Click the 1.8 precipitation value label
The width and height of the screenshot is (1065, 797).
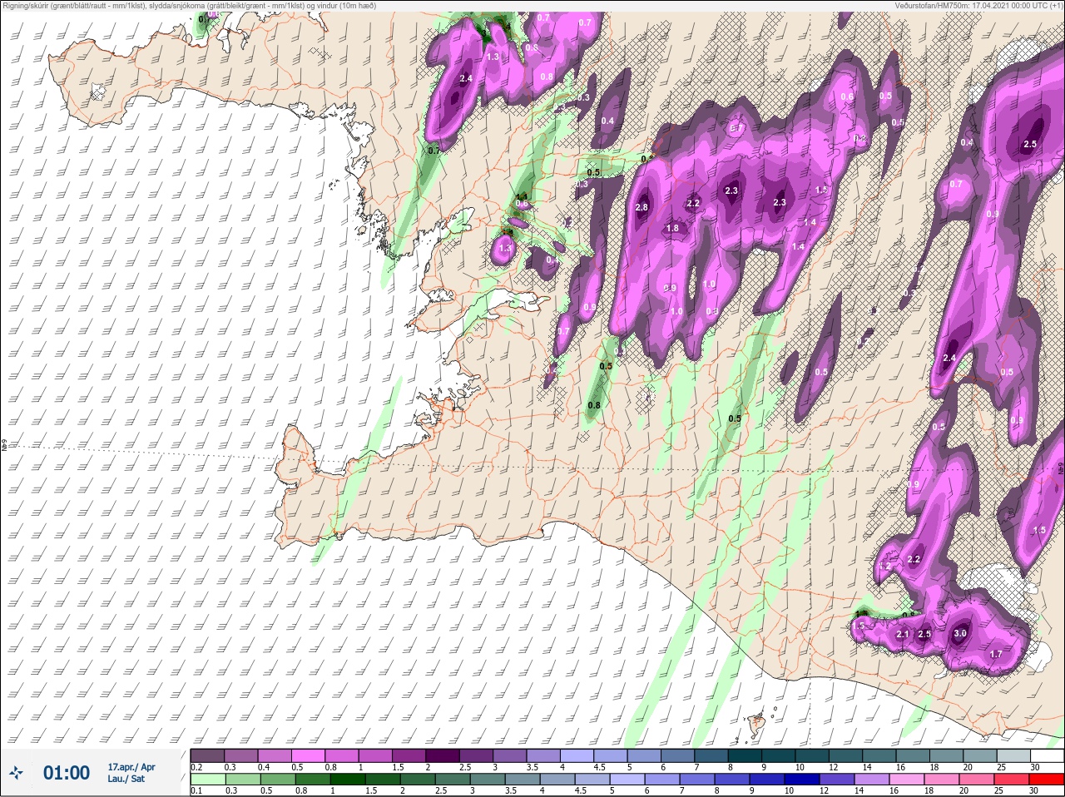tap(672, 228)
